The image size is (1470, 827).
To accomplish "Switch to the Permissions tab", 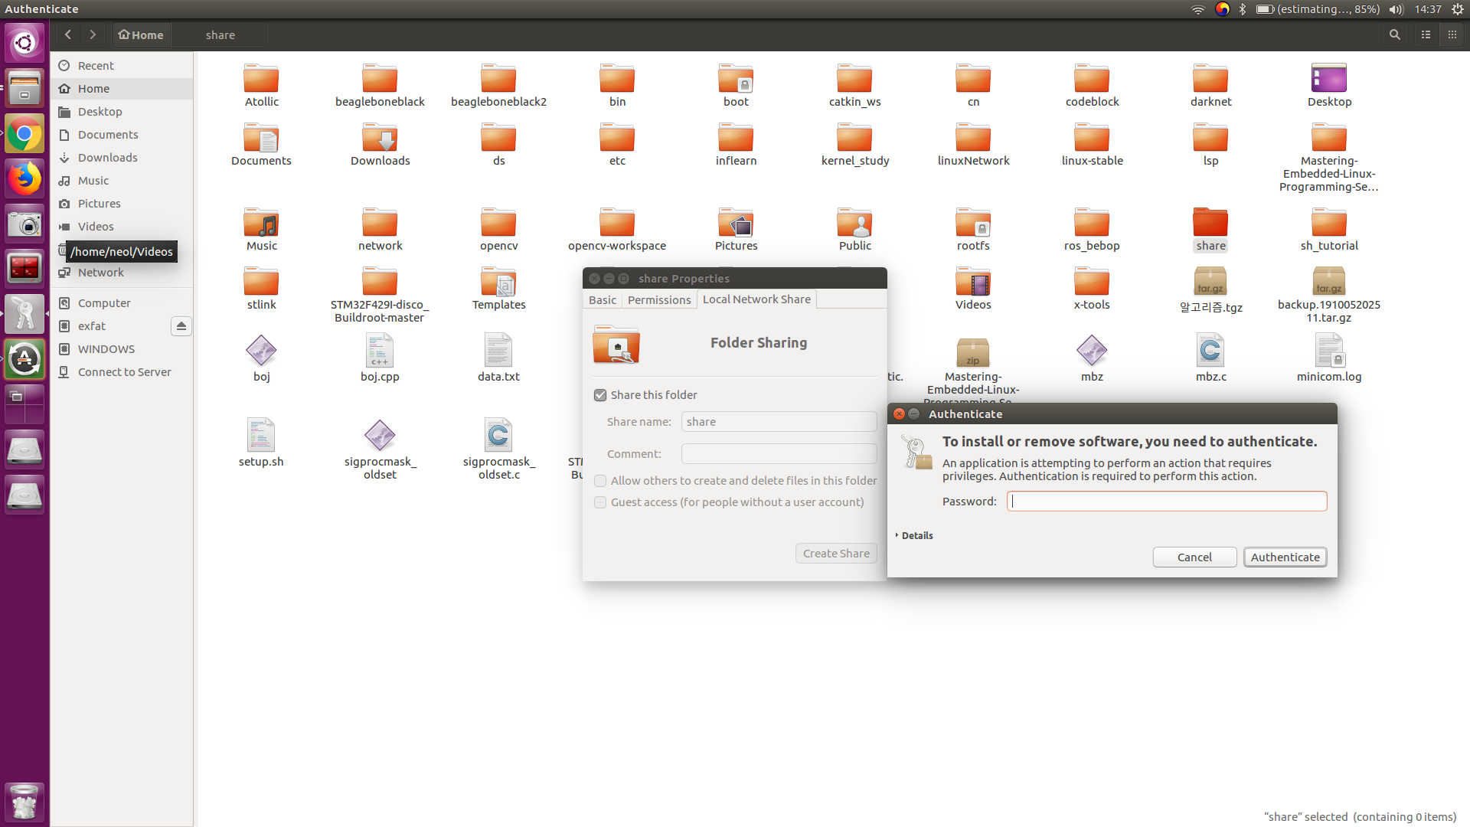I will 659,299.
